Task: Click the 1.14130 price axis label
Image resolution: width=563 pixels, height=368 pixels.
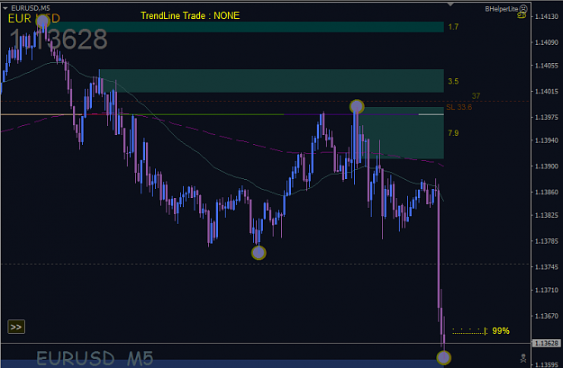Action: click(547, 16)
